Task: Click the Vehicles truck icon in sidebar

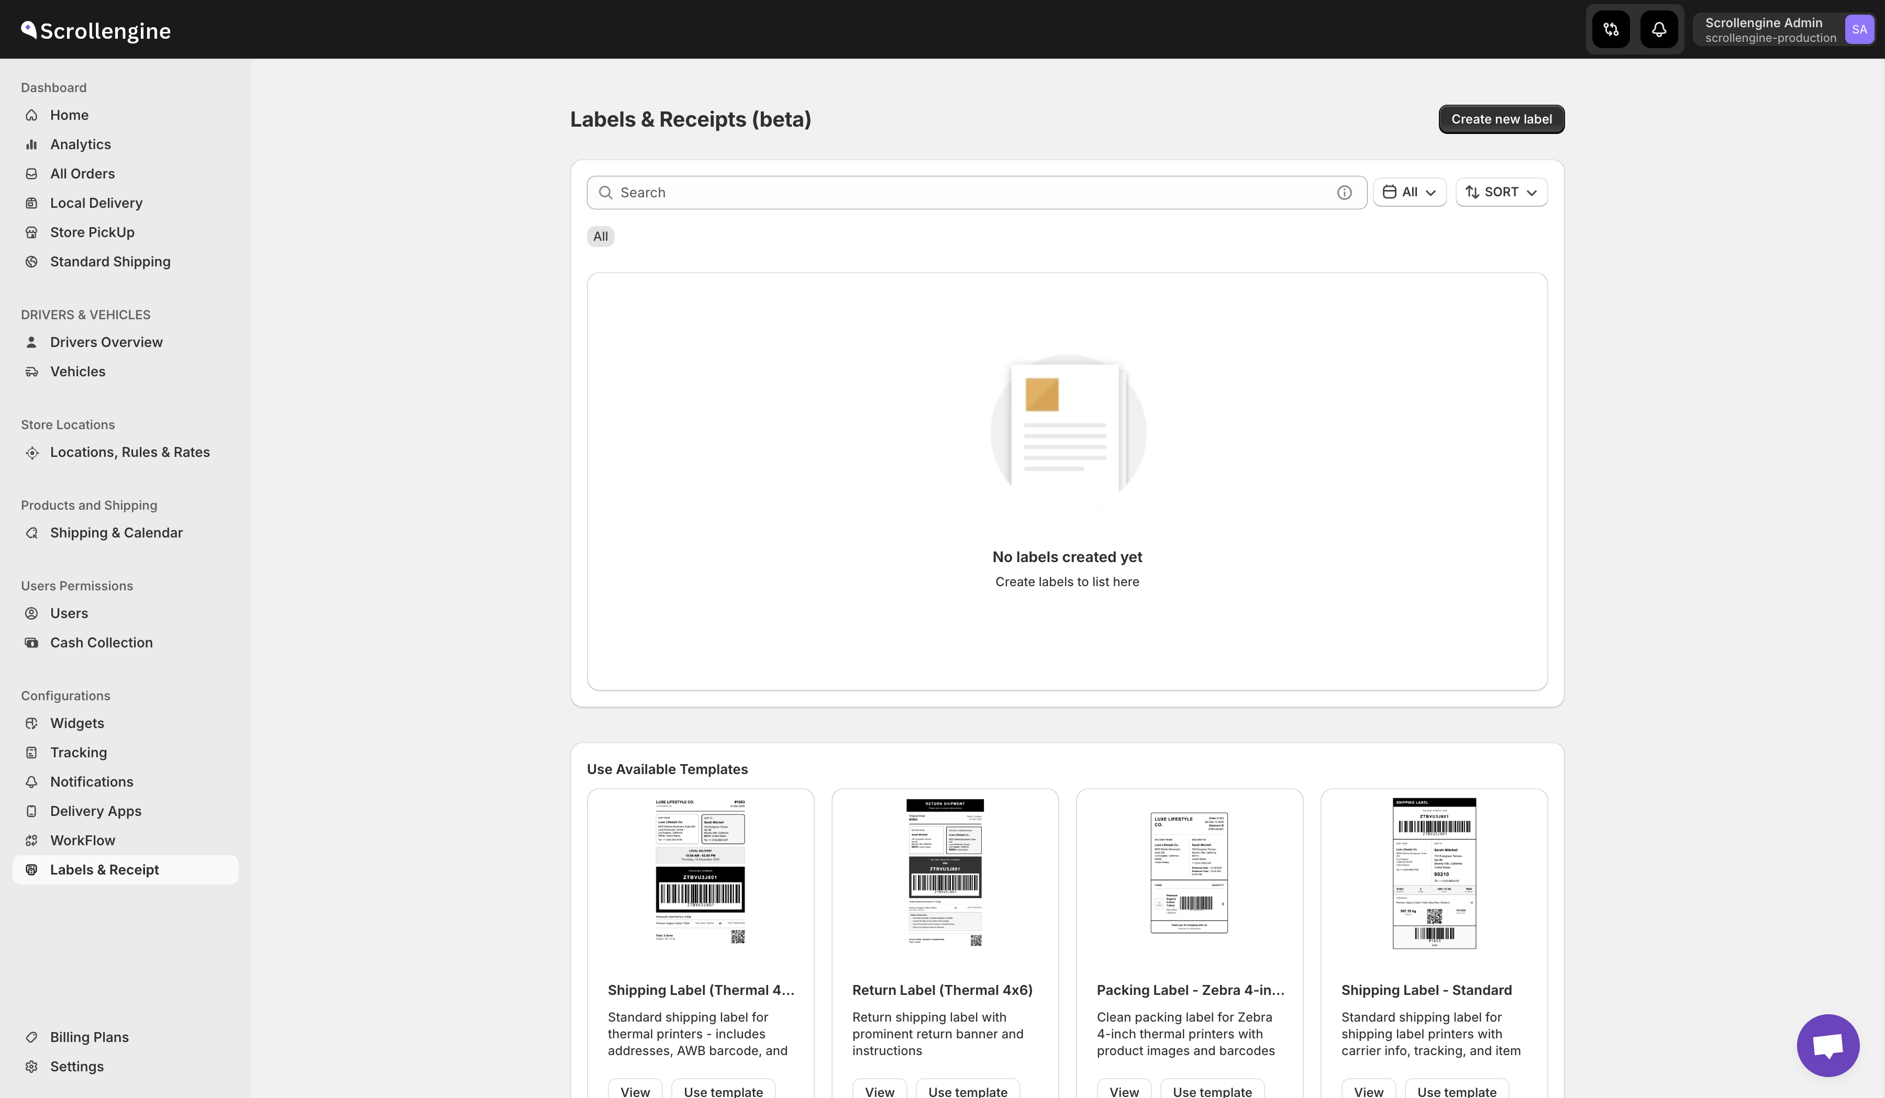Action: tap(31, 372)
